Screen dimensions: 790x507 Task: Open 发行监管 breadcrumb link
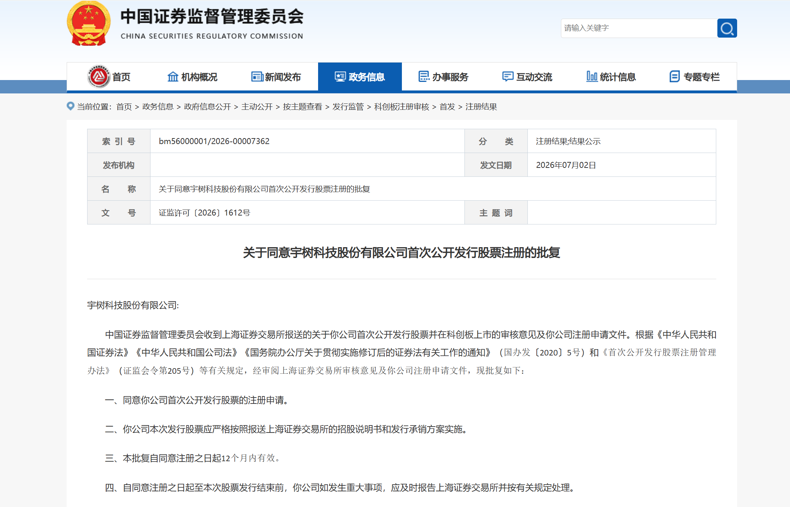click(348, 107)
